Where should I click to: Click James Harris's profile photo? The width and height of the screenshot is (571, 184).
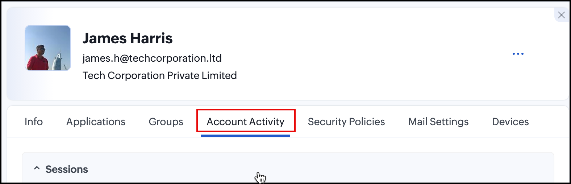point(48,48)
